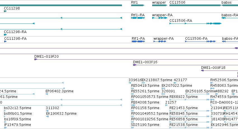This screenshot has width=238, height=129.
Task: Click the CG13506-PA protein label
Action: (196, 38)
